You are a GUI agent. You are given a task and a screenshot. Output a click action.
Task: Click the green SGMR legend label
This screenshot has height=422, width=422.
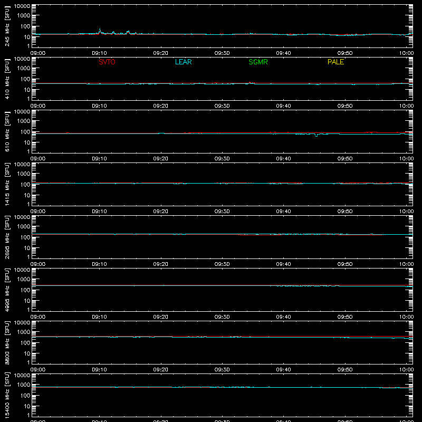pyautogui.click(x=258, y=62)
